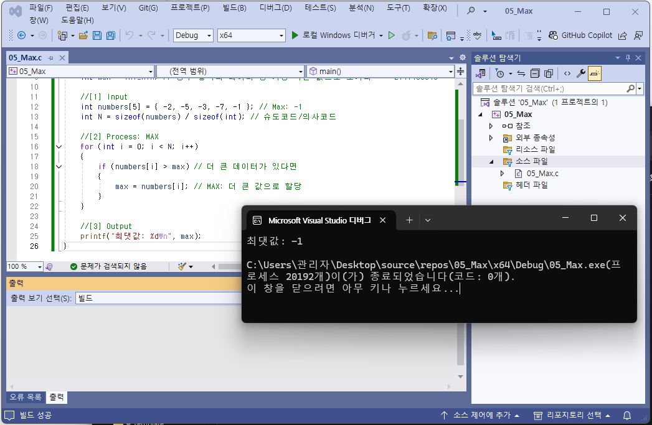Image resolution: width=652 pixels, height=425 pixels.
Task: Click the code cleanup broom icon
Action: click(182, 266)
